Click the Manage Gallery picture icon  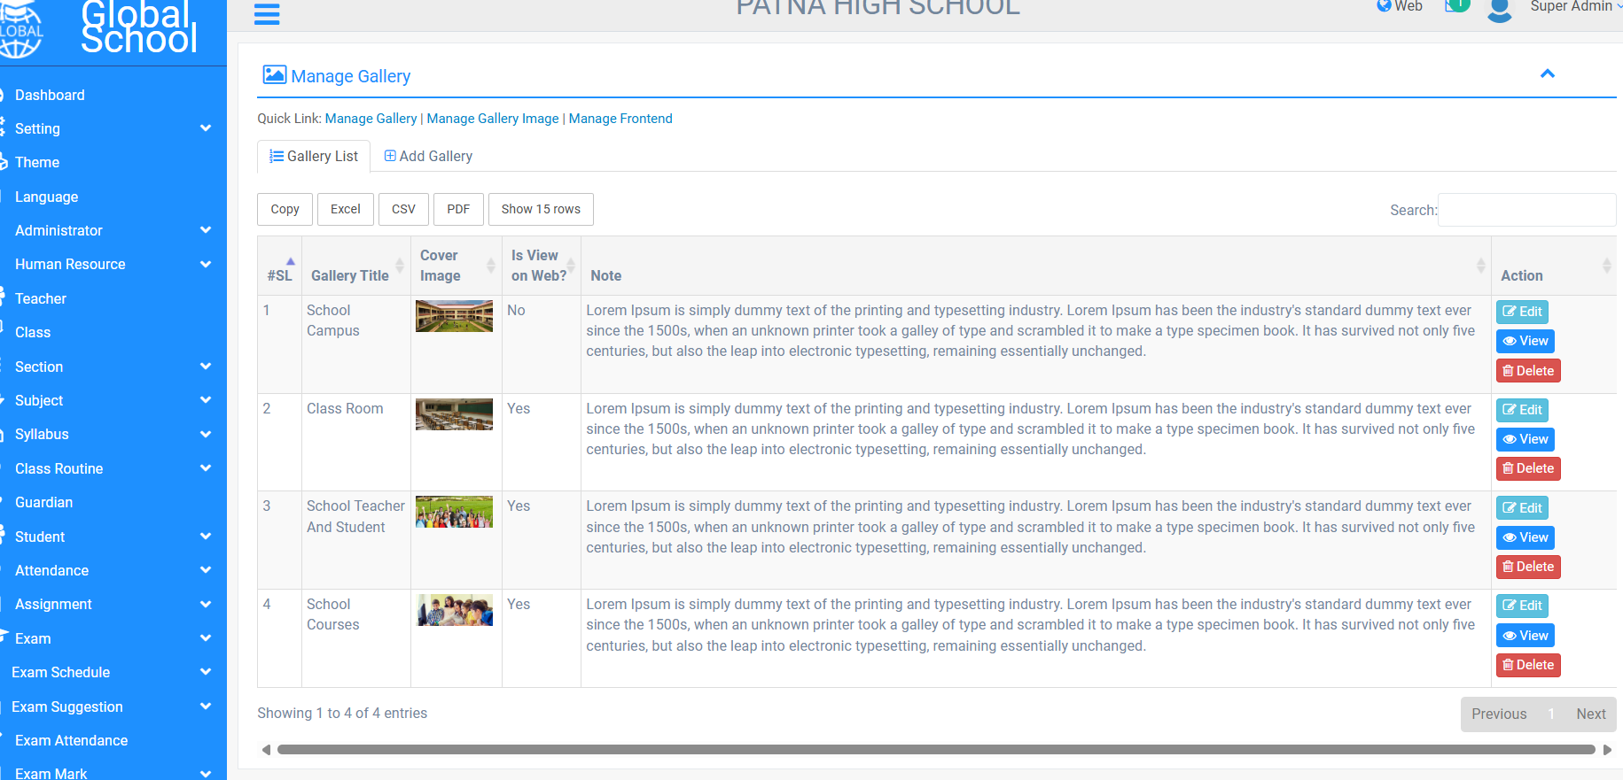[x=275, y=74]
